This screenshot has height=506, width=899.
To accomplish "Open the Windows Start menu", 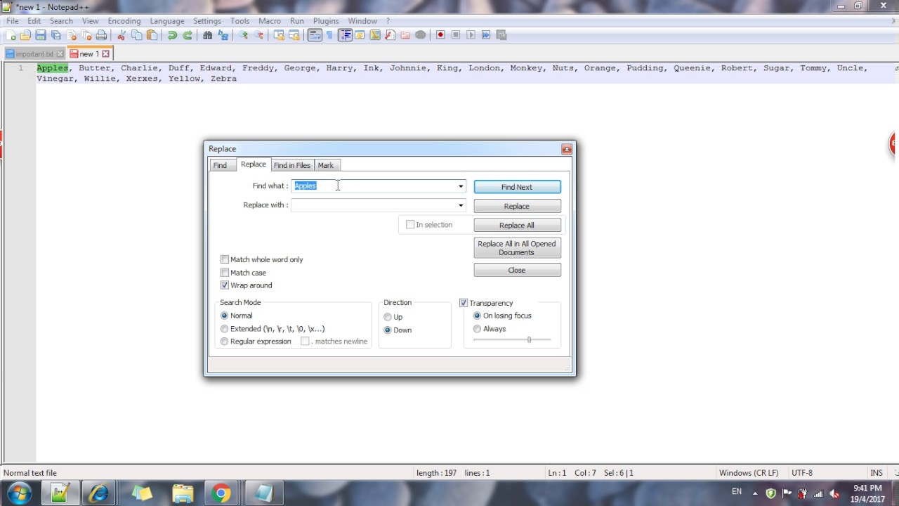I will click(x=19, y=493).
